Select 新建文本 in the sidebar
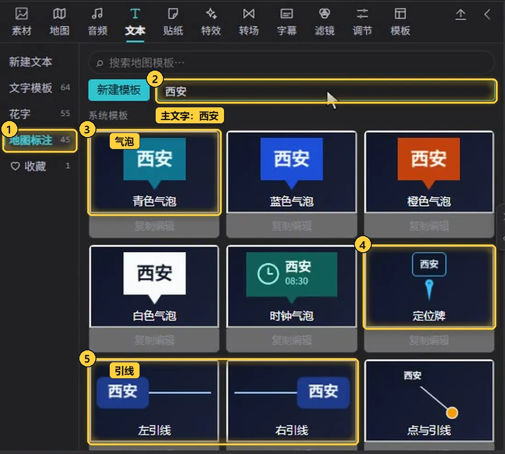 point(31,62)
